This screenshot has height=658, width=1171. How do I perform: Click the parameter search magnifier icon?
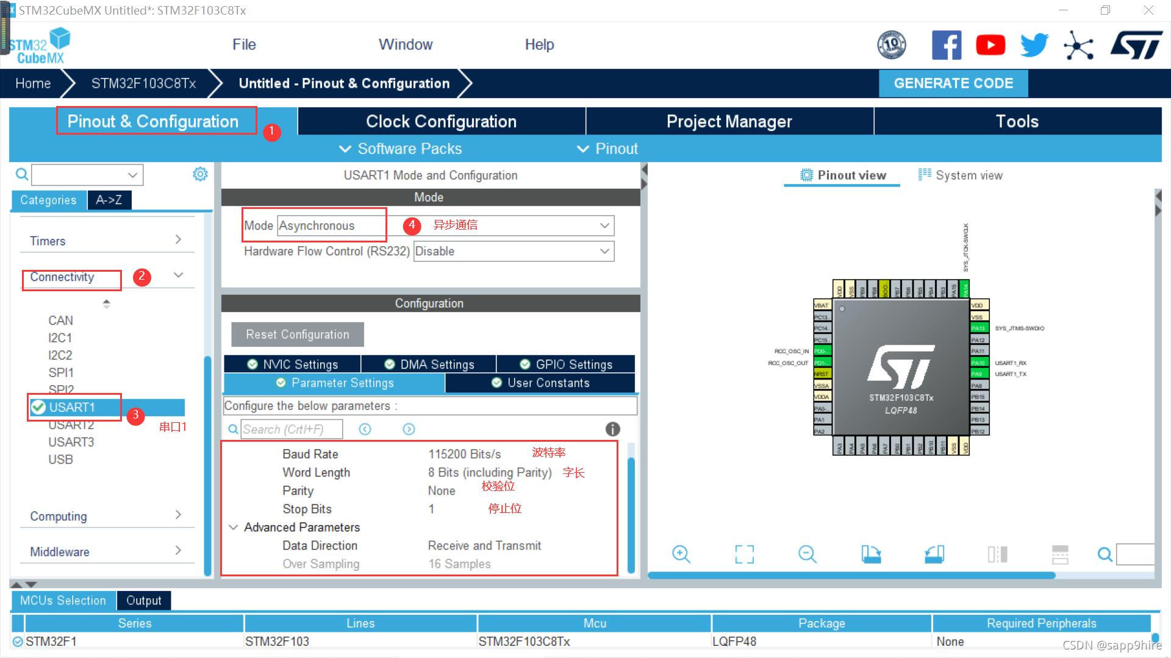click(x=233, y=430)
